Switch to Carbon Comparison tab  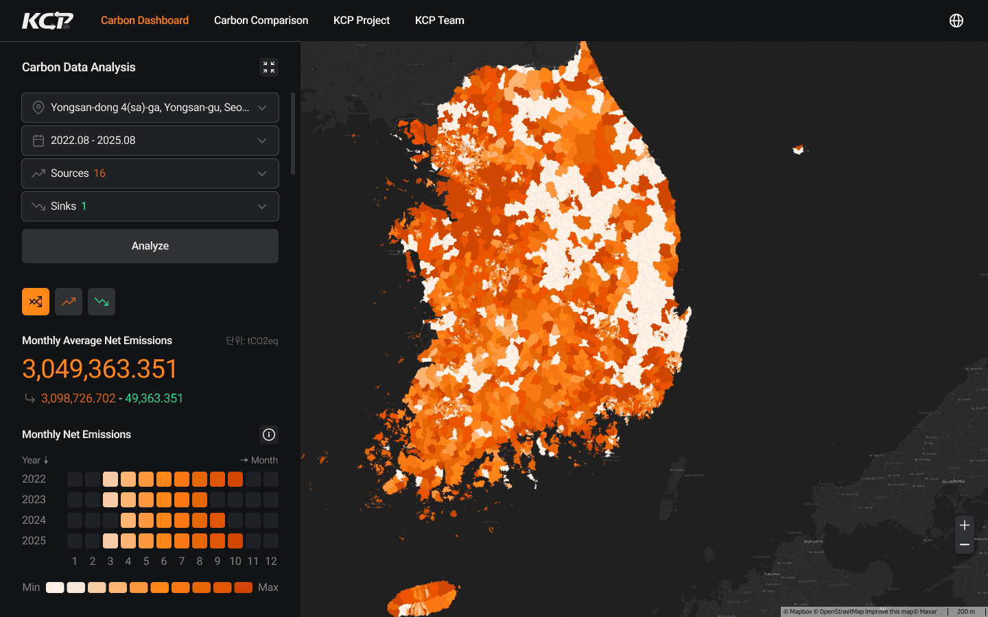pyautogui.click(x=261, y=21)
